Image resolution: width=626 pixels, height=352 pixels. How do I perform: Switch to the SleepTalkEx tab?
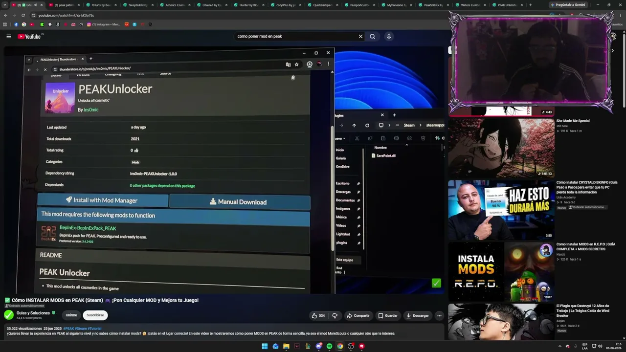point(138,5)
